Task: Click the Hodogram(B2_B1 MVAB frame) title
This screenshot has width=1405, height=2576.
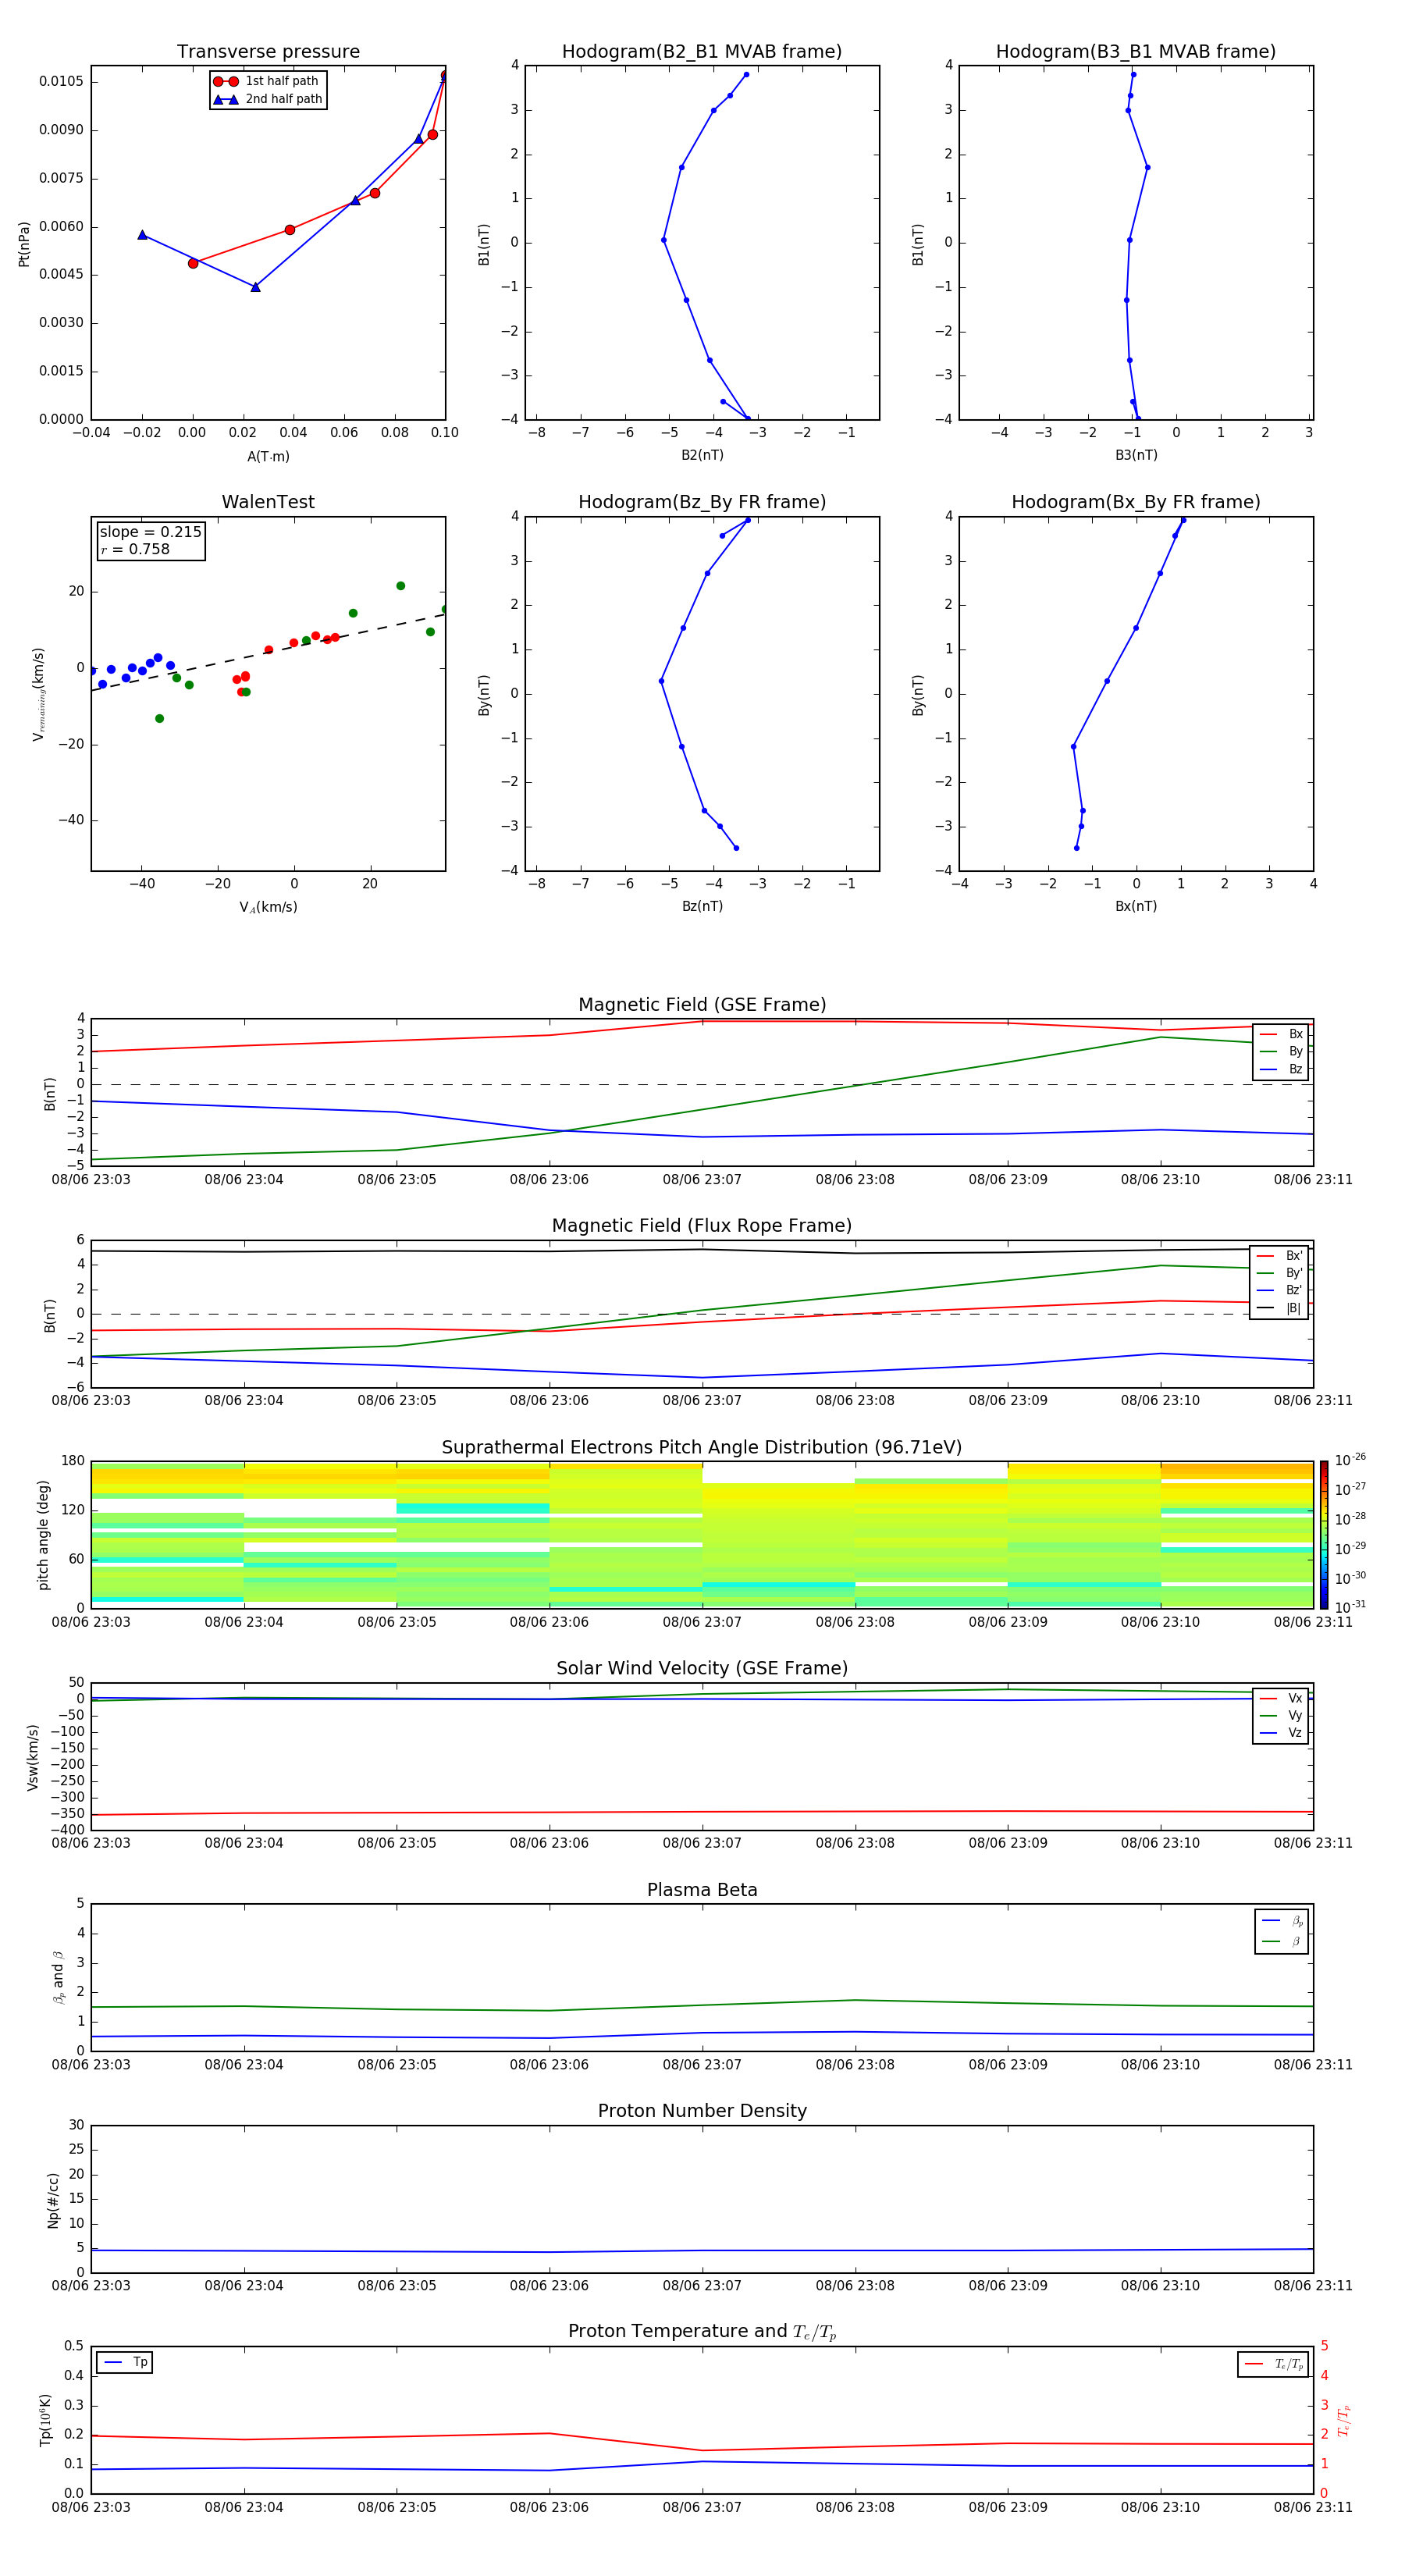Action: click(702, 52)
